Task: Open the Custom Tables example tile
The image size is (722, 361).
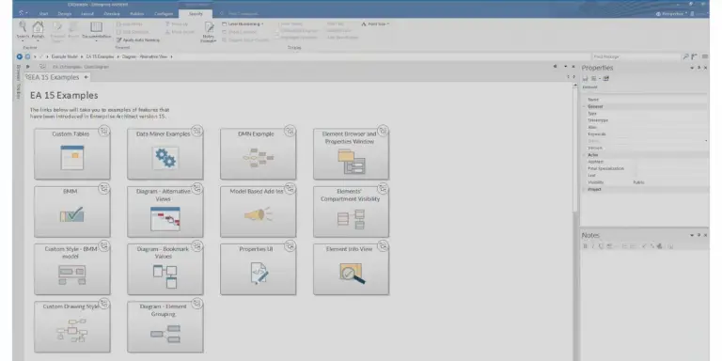Action: (71, 154)
